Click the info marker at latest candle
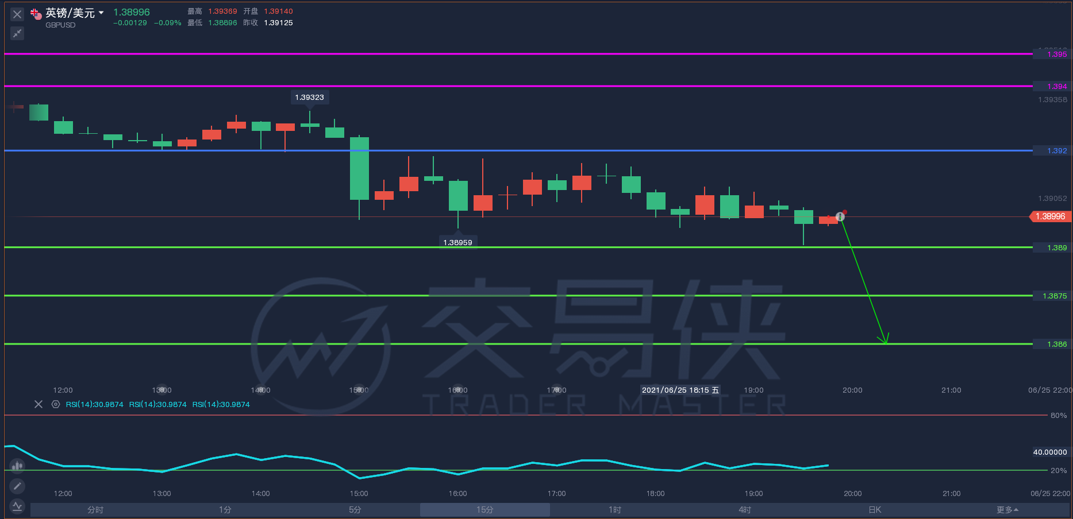 coord(840,216)
